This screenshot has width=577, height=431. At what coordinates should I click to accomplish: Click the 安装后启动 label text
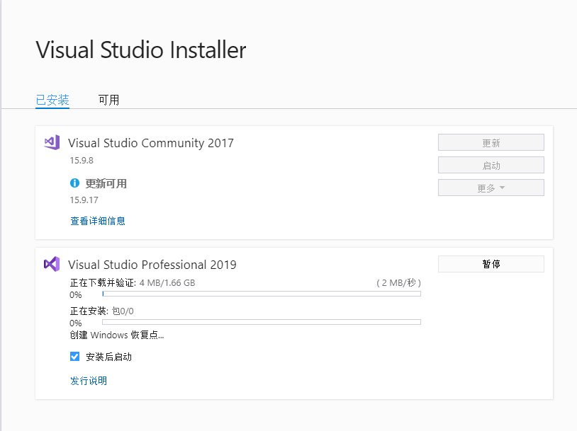[108, 357]
